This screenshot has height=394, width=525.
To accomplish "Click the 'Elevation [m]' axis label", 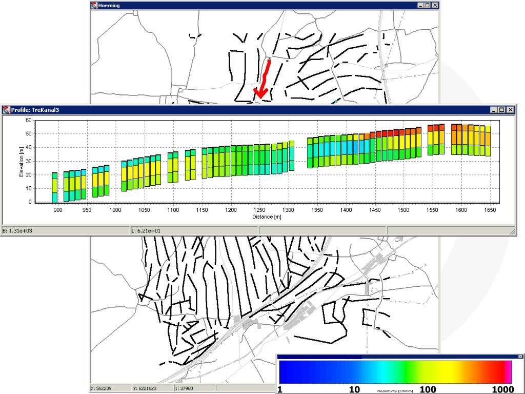I will (22, 162).
